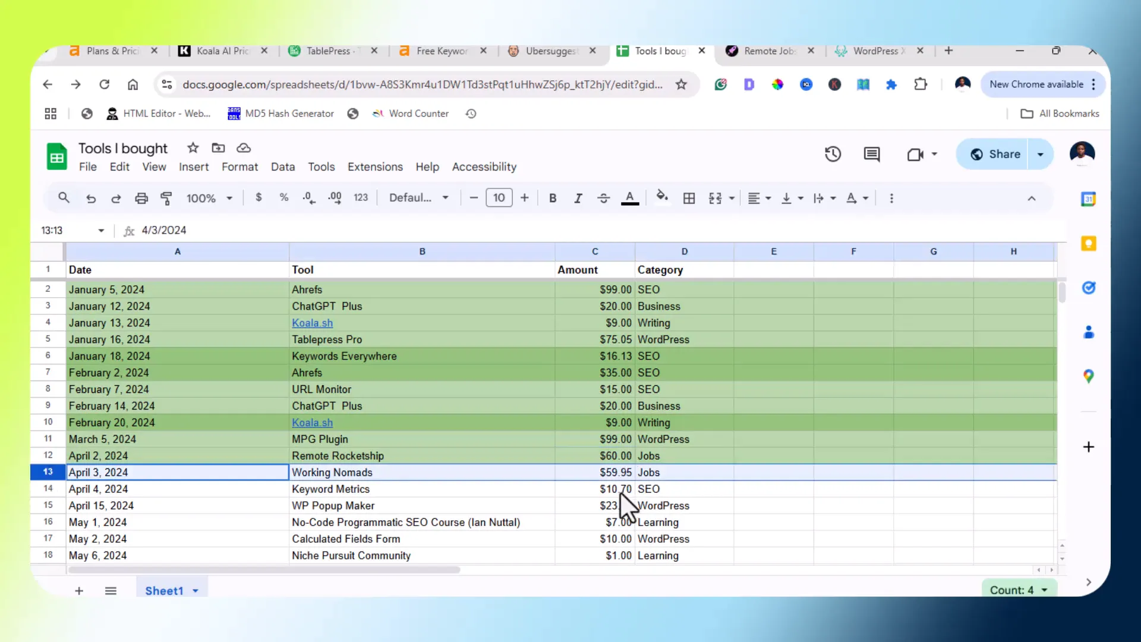Increase font size with plus
Viewport: 1141px width, 642px height.
pos(524,198)
